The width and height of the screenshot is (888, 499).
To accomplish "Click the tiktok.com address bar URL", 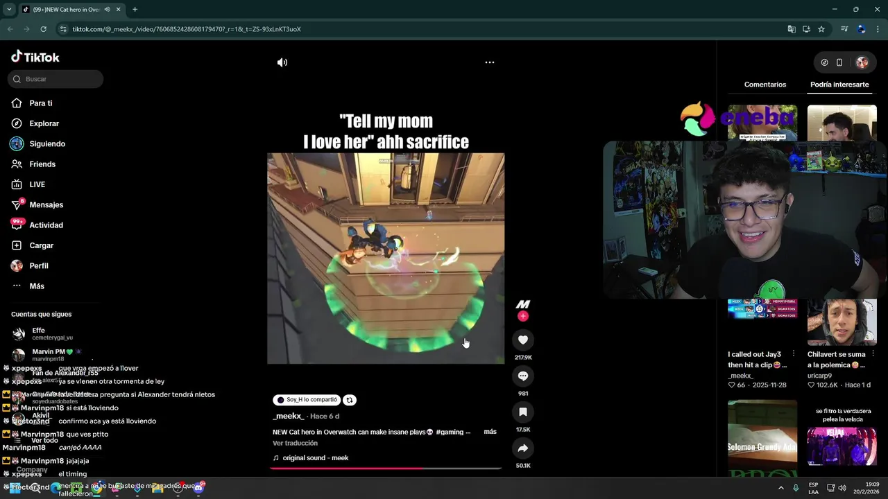I will 187,29.
